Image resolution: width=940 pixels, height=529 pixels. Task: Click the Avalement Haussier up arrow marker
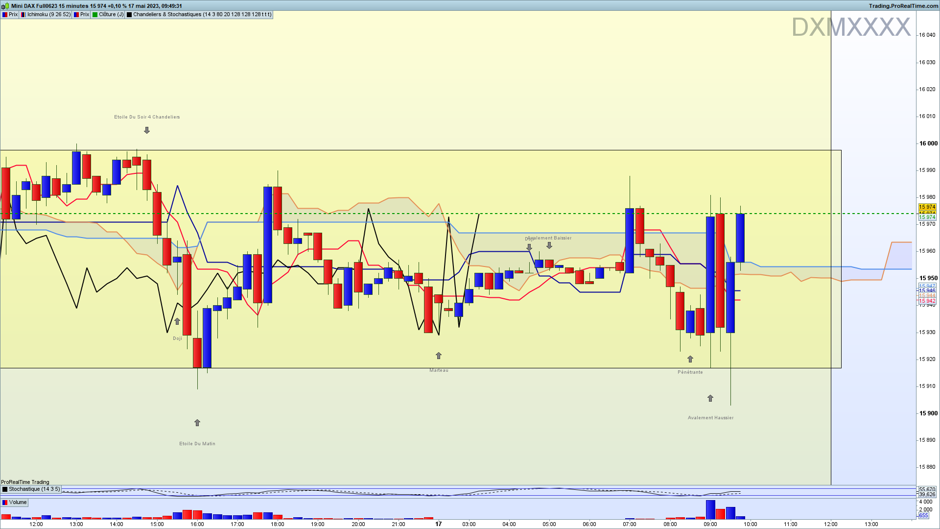tap(710, 398)
